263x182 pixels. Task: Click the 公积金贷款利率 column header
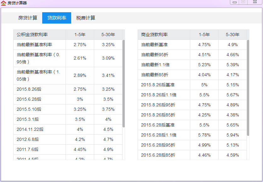click(x=32, y=35)
